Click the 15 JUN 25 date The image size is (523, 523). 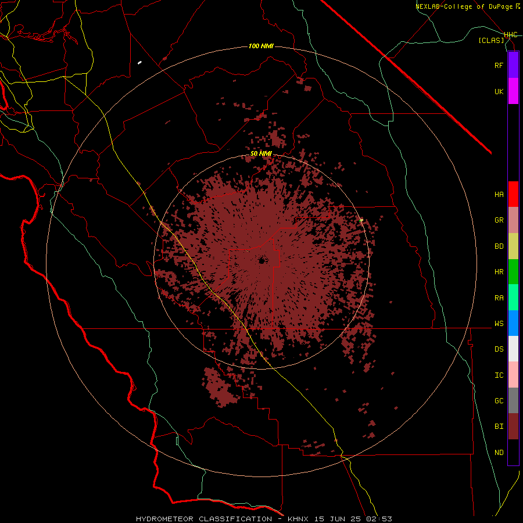click(337, 519)
